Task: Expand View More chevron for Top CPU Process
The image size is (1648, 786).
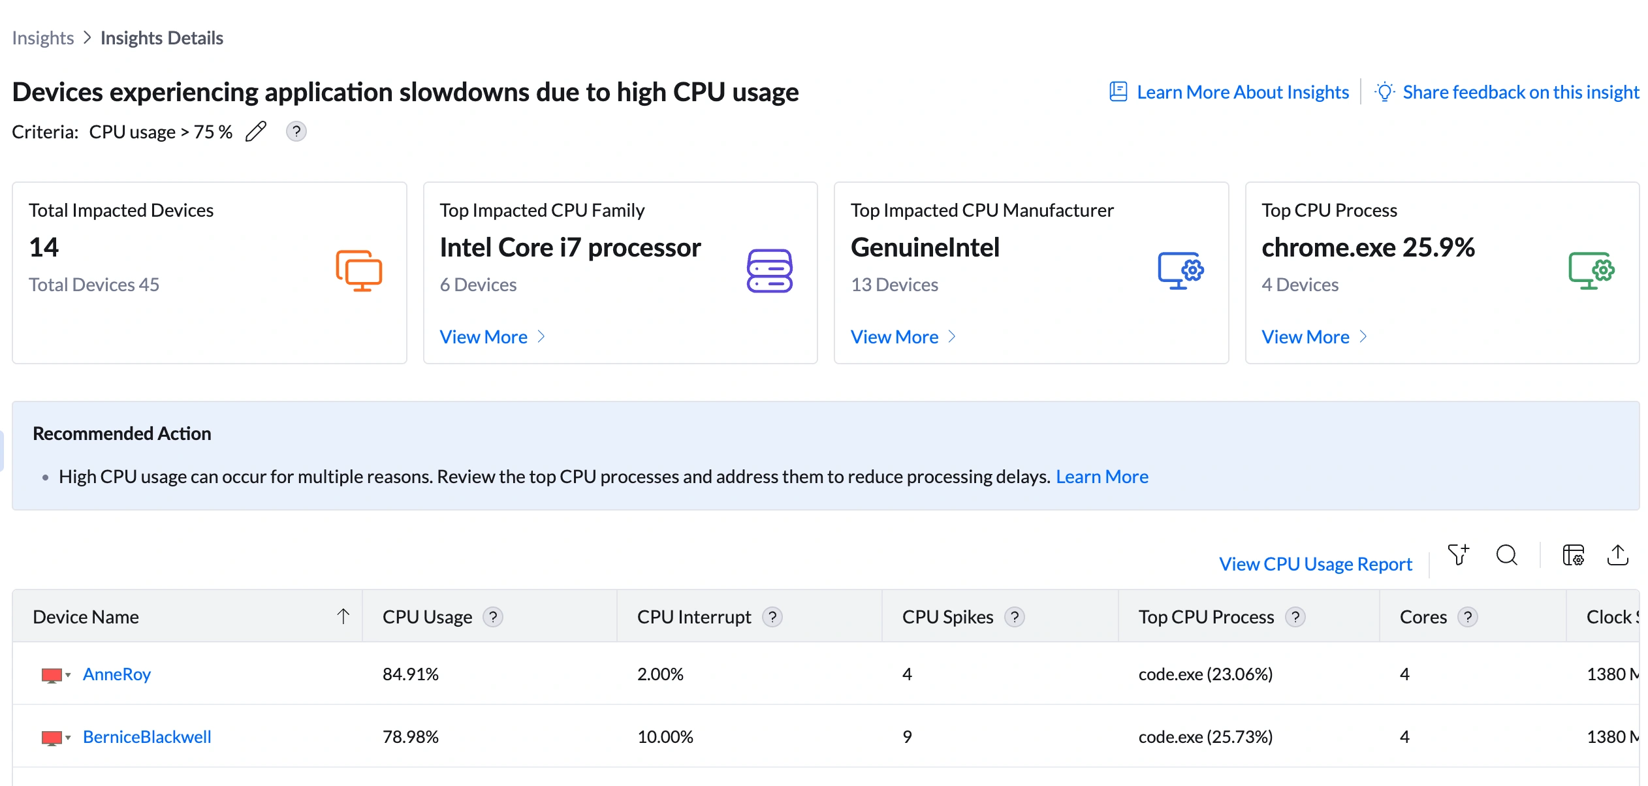Action: point(1363,337)
